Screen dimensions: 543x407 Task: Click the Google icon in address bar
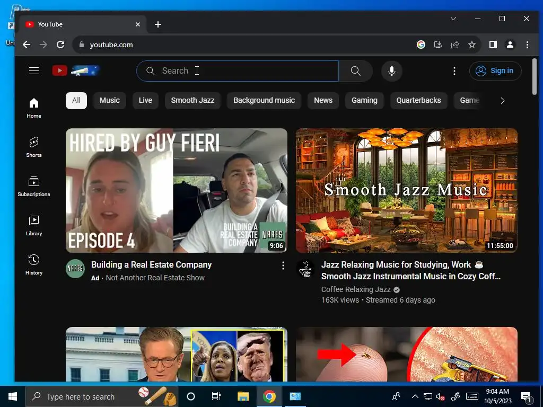[421, 45]
